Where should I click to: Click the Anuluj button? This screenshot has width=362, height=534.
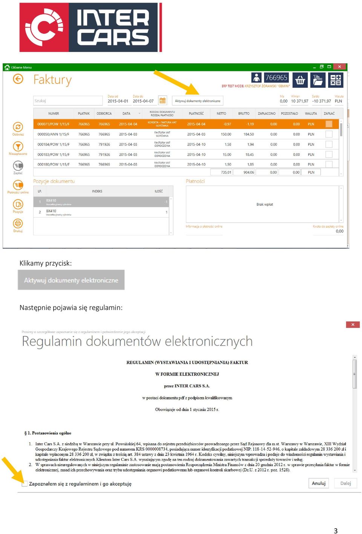[x=319, y=483]
